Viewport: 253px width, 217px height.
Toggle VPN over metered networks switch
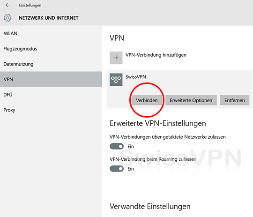(x=117, y=146)
